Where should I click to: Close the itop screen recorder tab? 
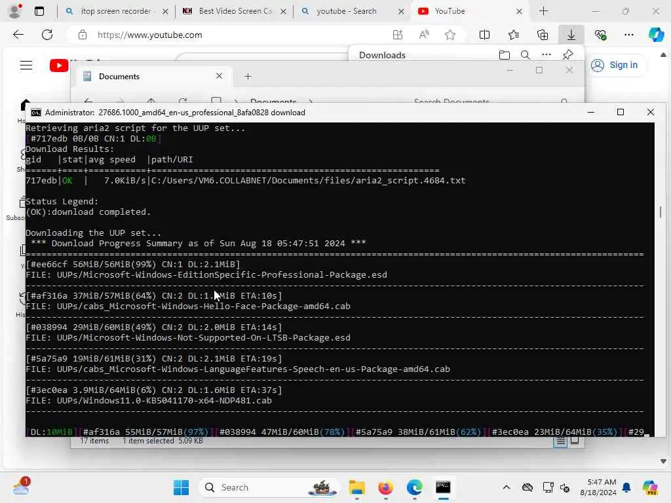(x=165, y=12)
